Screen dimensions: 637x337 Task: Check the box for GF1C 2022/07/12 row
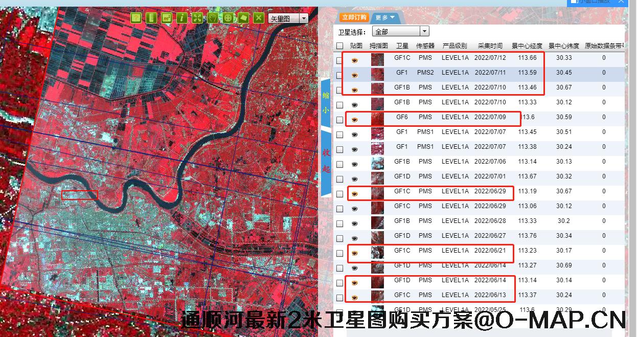click(x=339, y=60)
